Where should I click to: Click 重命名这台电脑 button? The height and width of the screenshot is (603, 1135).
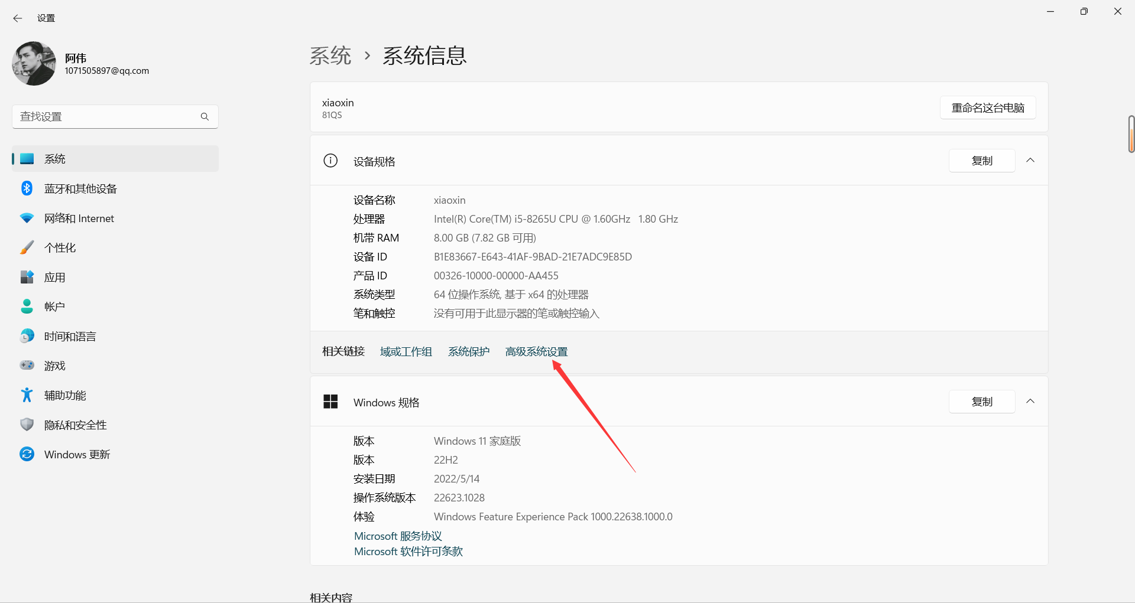coord(988,107)
